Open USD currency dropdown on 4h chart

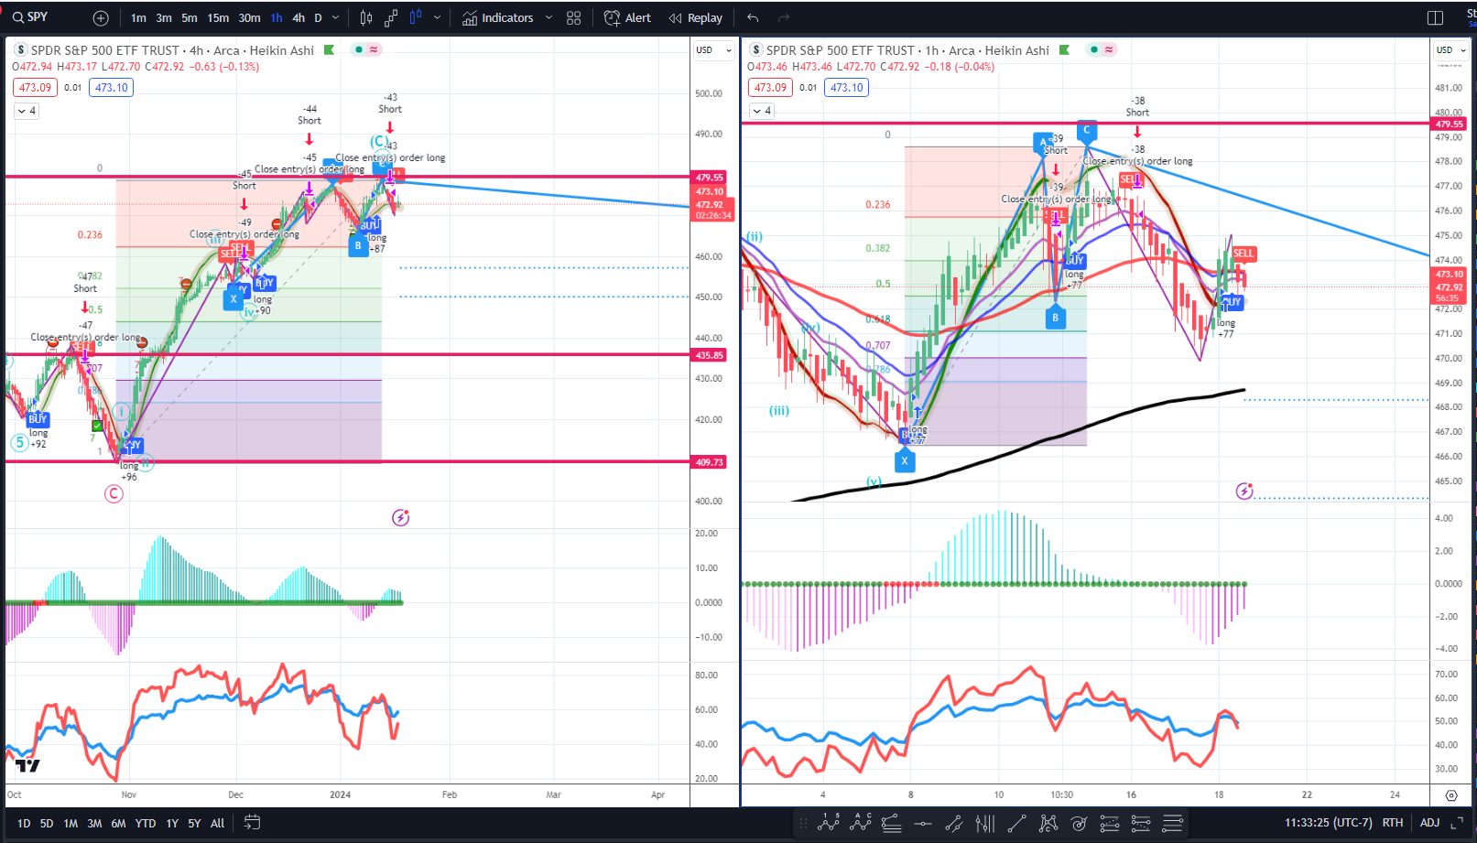[x=713, y=50]
